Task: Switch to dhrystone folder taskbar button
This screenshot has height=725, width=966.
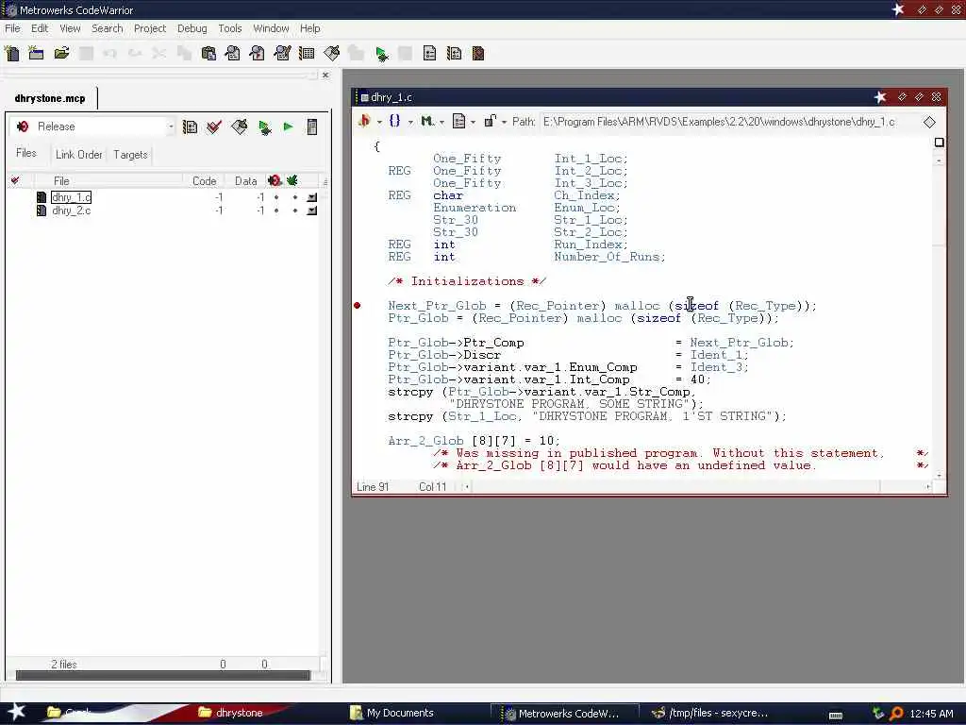Action: click(231, 713)
